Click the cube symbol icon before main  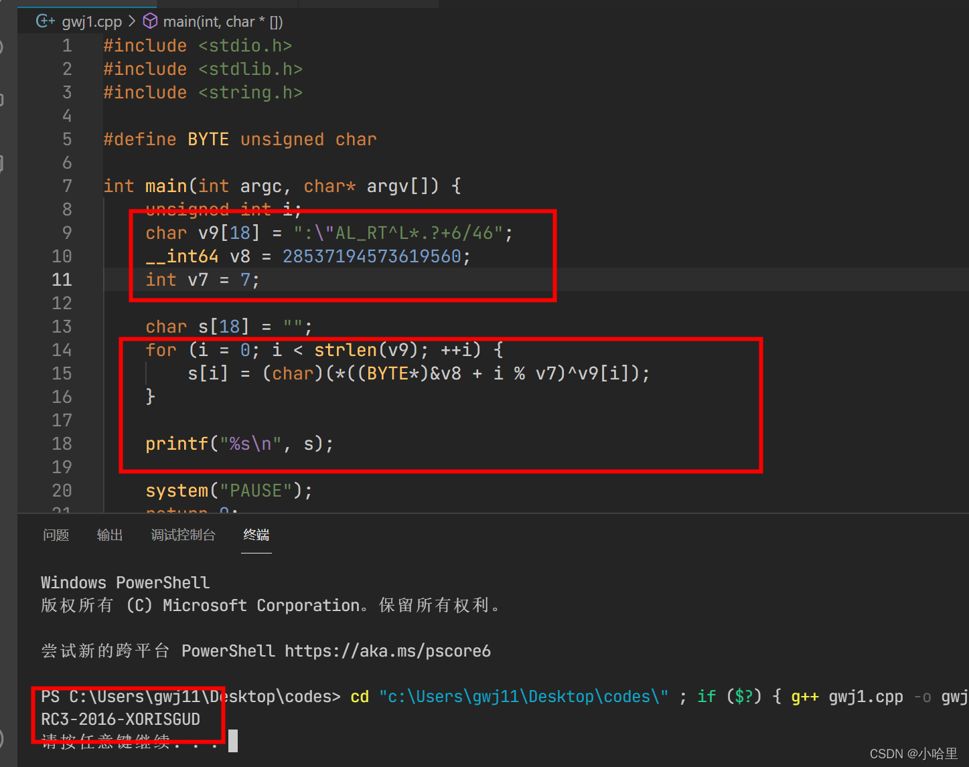pos(151,21)
